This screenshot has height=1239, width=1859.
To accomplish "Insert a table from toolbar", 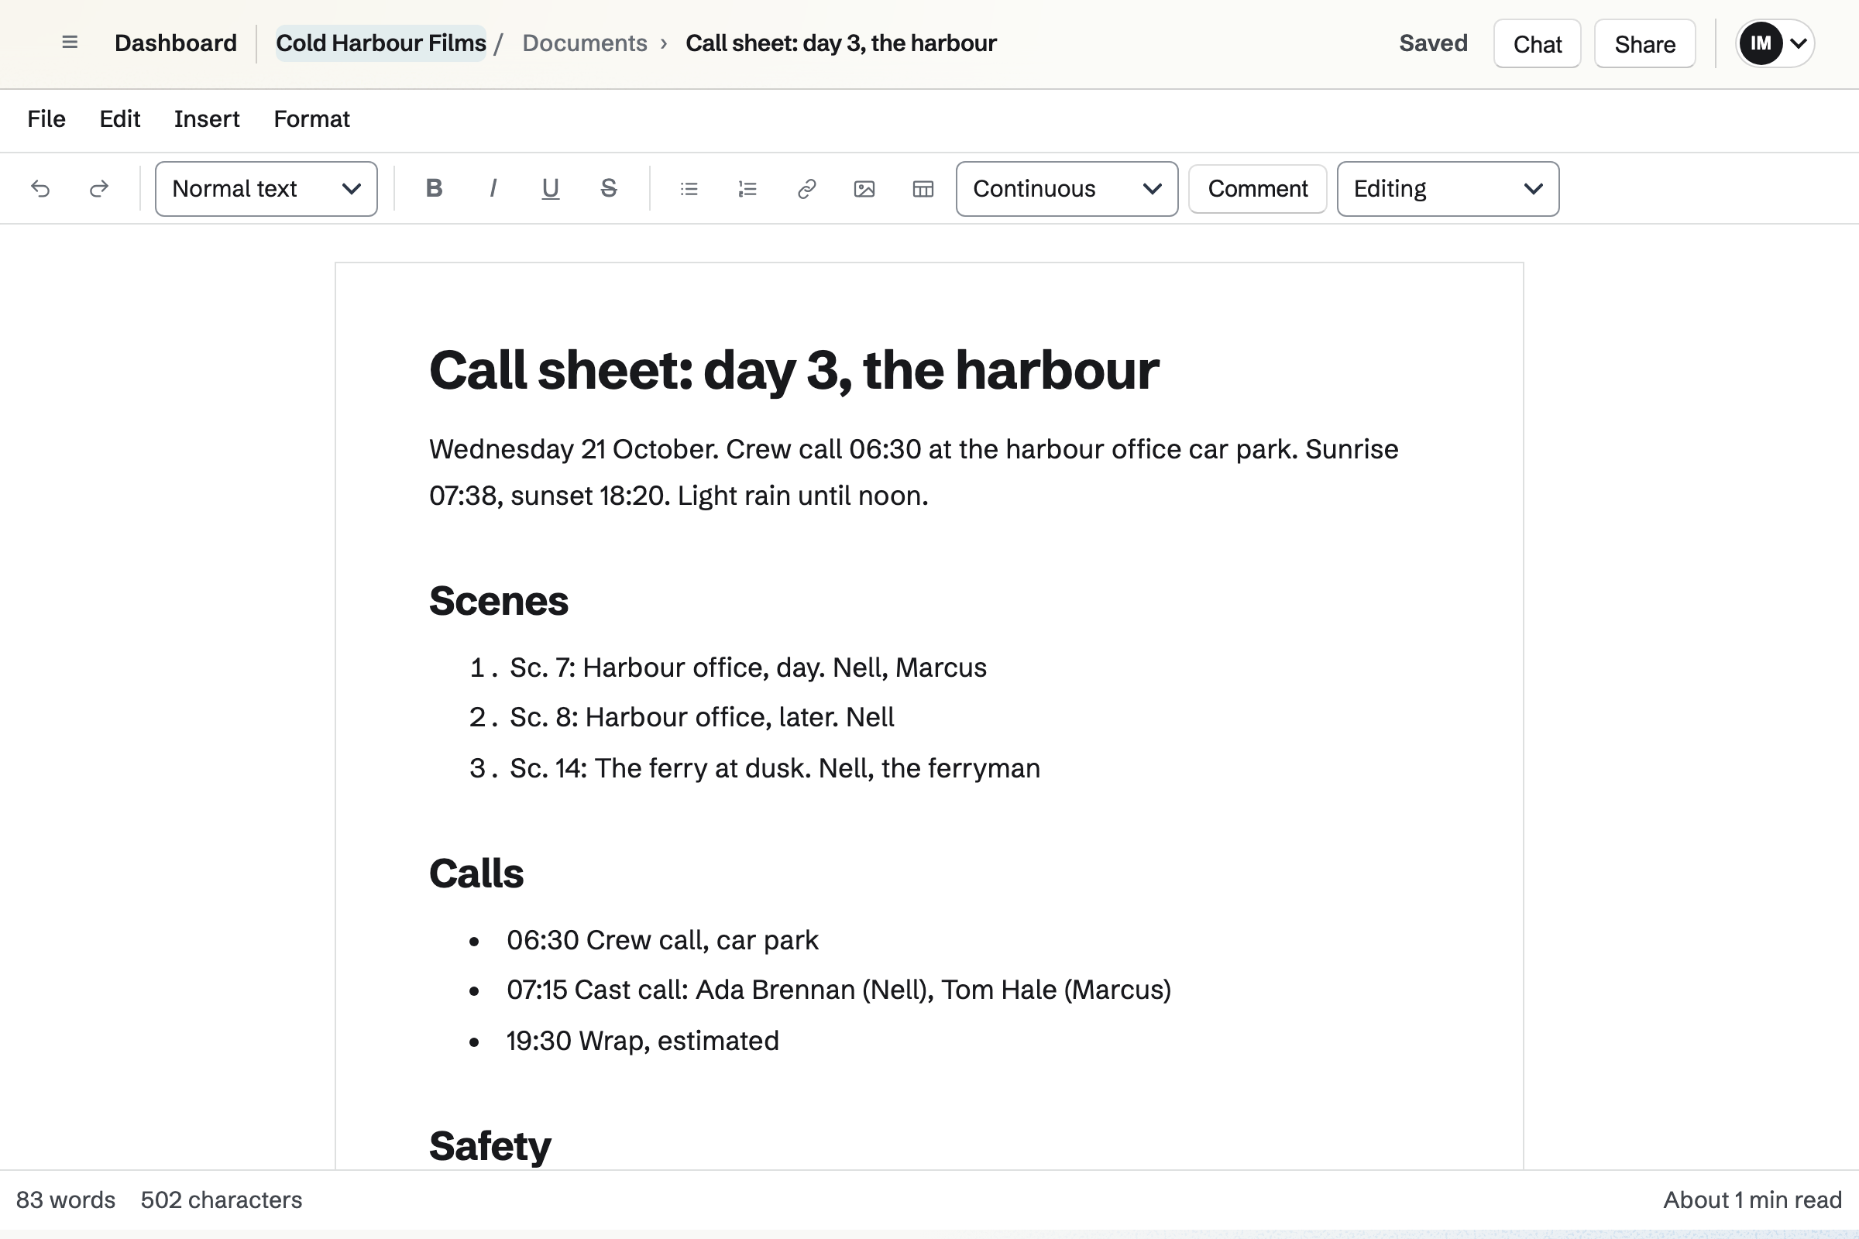I will point(923,189).
